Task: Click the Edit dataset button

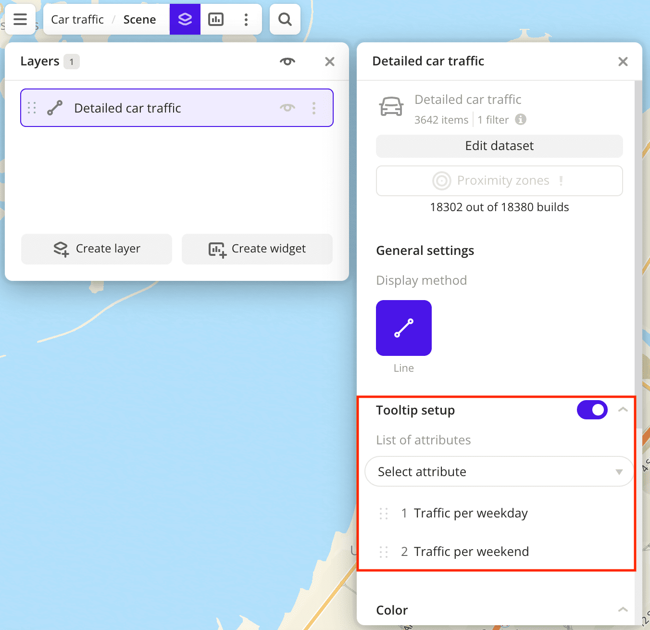Action: (x=499, y=146)
